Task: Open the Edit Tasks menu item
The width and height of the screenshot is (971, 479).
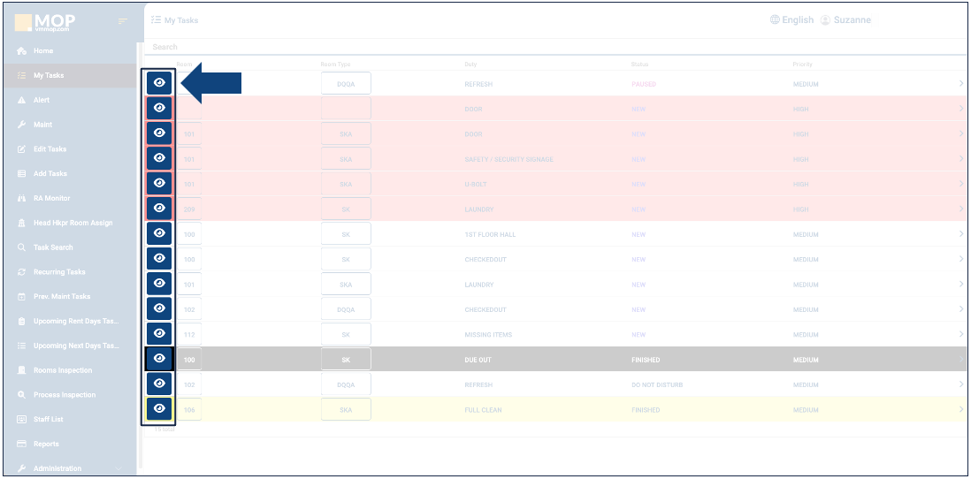Action: pyautogui.click(x=50, y=149)
